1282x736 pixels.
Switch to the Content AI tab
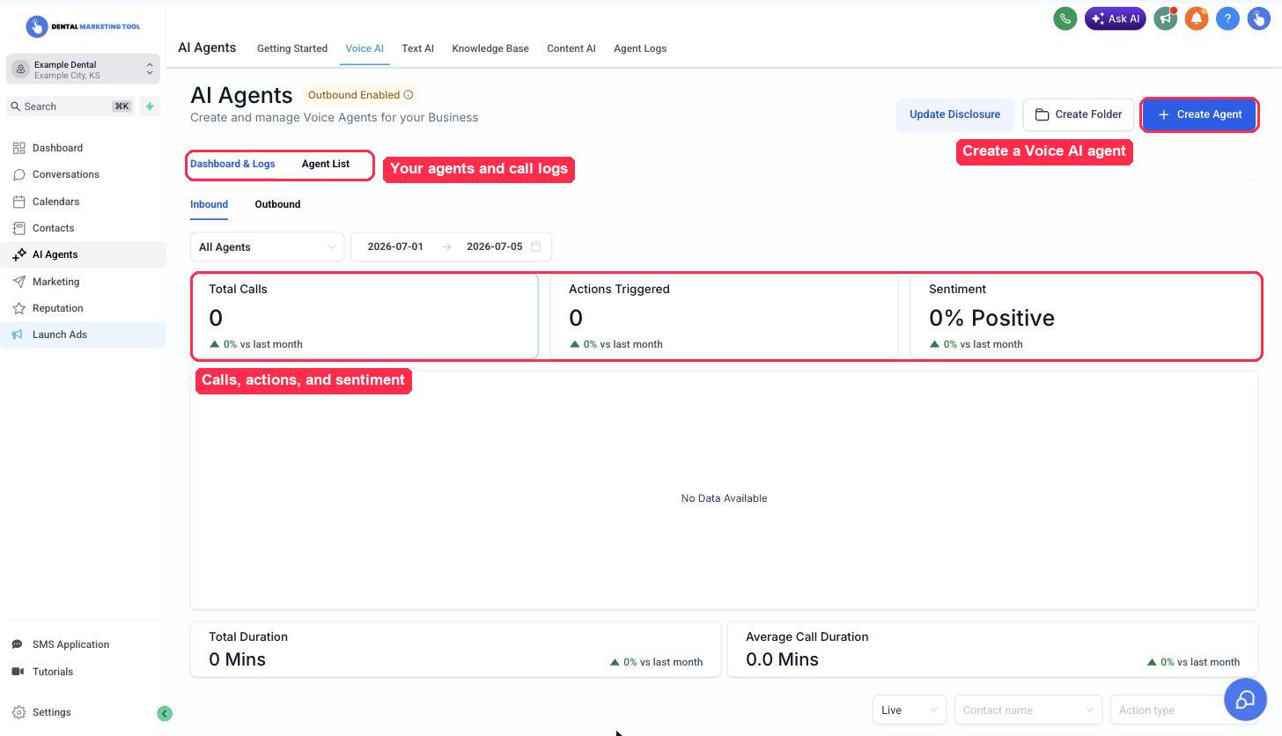[571, 48]
